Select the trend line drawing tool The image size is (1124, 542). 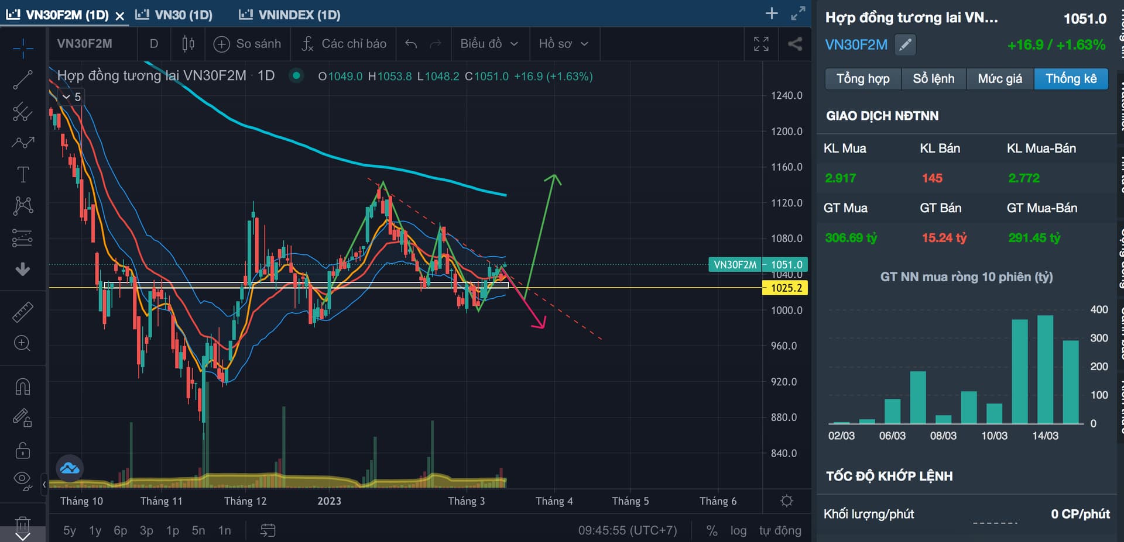23,80
